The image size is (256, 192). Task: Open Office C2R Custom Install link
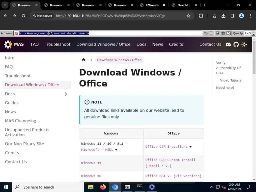[170, 163]
